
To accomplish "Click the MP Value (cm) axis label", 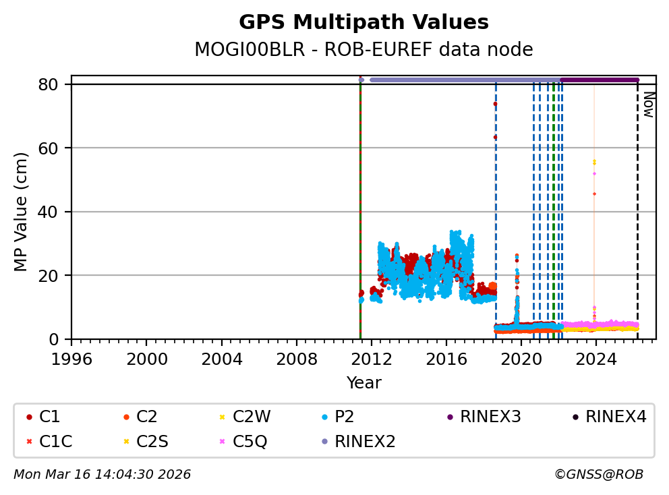I will [21, 212].
